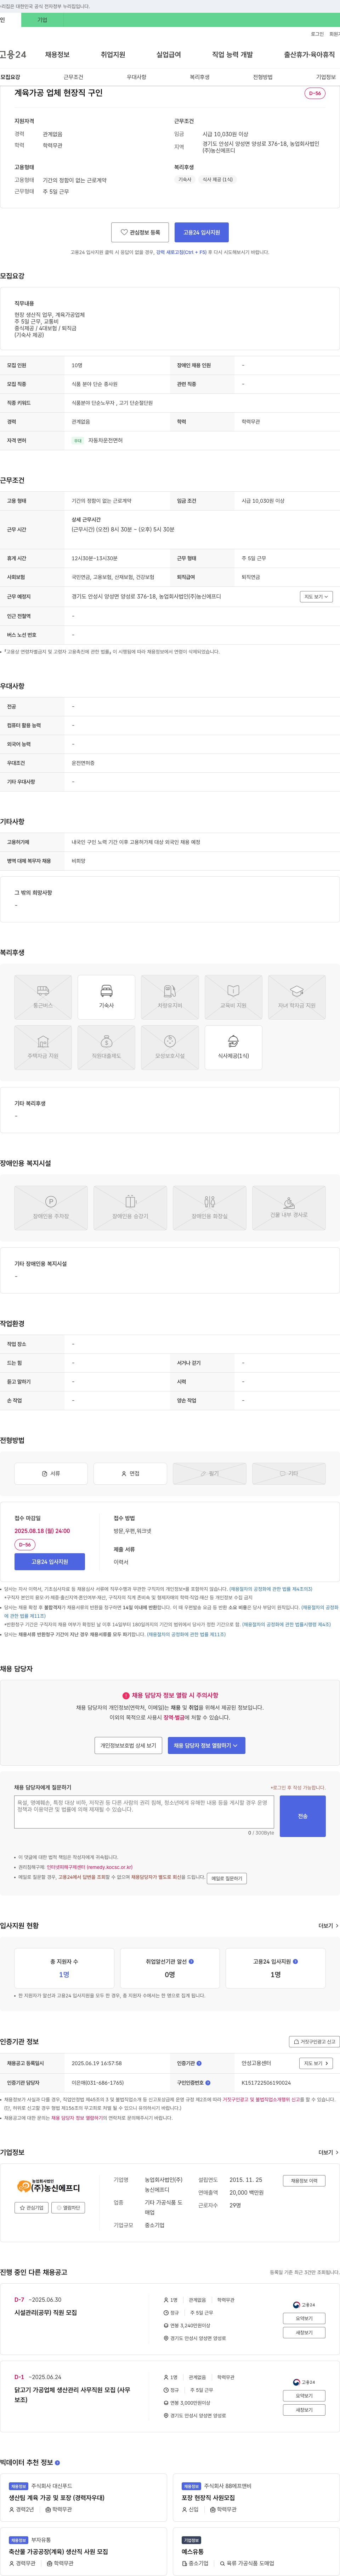Jump to the 전형방법 section tab
340x2576 pixels.
(x=262, y=77)
